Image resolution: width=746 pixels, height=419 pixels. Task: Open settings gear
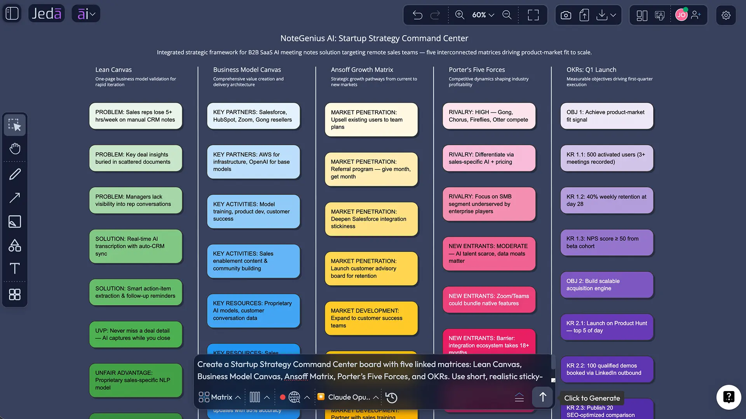tap(726, 15)
